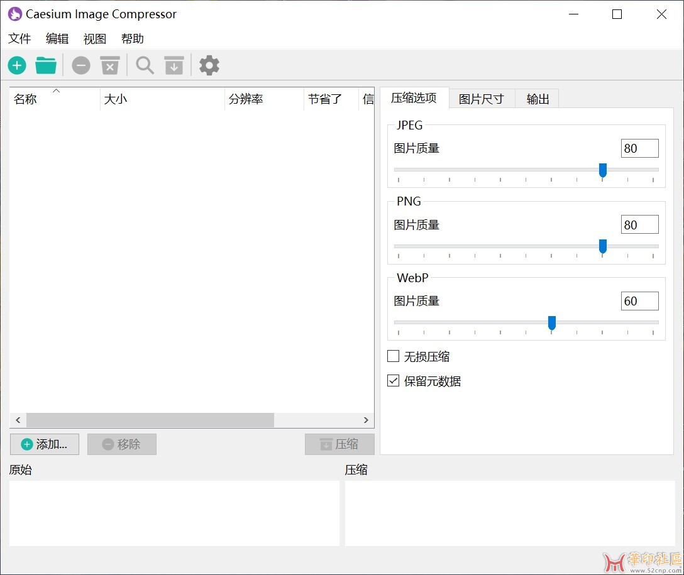Open settings with the gear icon

(x=209, y=65)
